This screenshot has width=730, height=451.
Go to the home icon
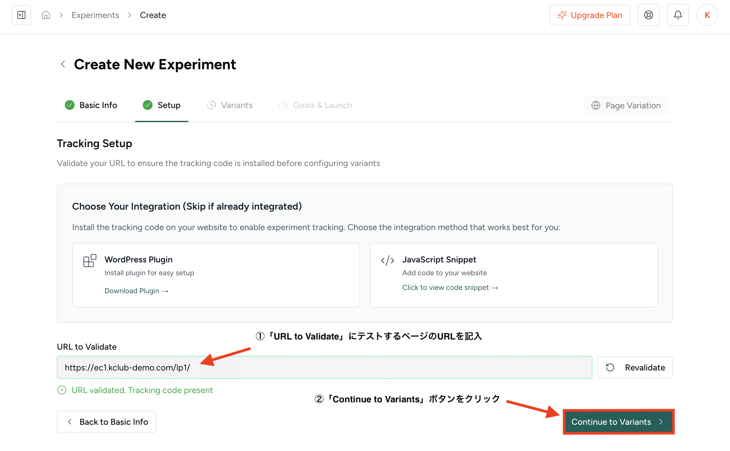[x=46, y=15]
